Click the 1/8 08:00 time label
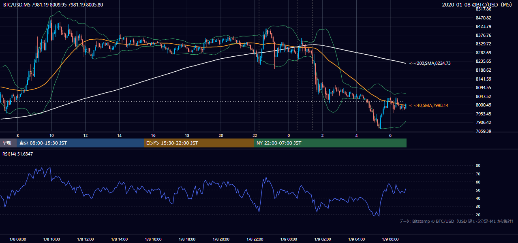This screenshot has width=518, height=243. point(18,239)
